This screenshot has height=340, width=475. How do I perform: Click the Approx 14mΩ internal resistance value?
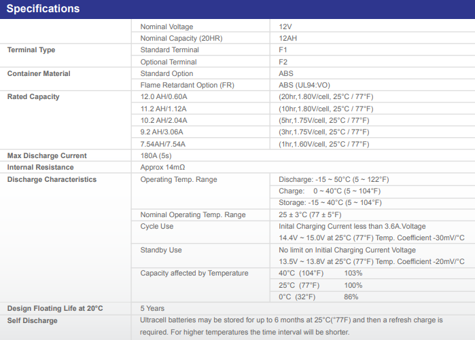click(162, 167)
